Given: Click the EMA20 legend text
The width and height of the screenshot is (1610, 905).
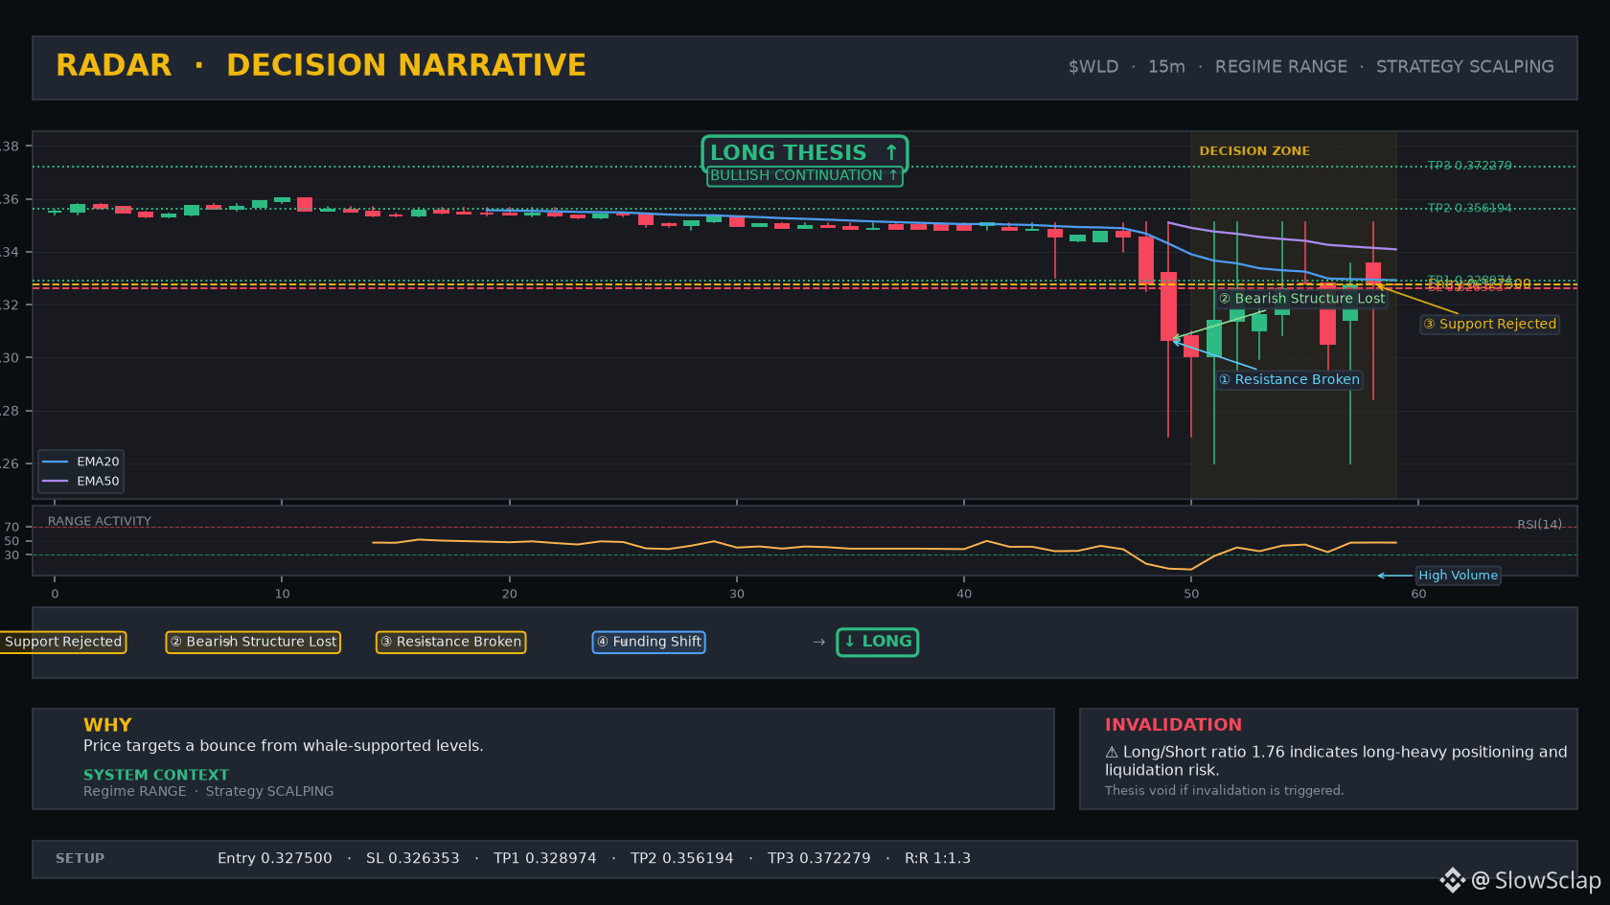Looking at the screenshot, I should (98, 462).
